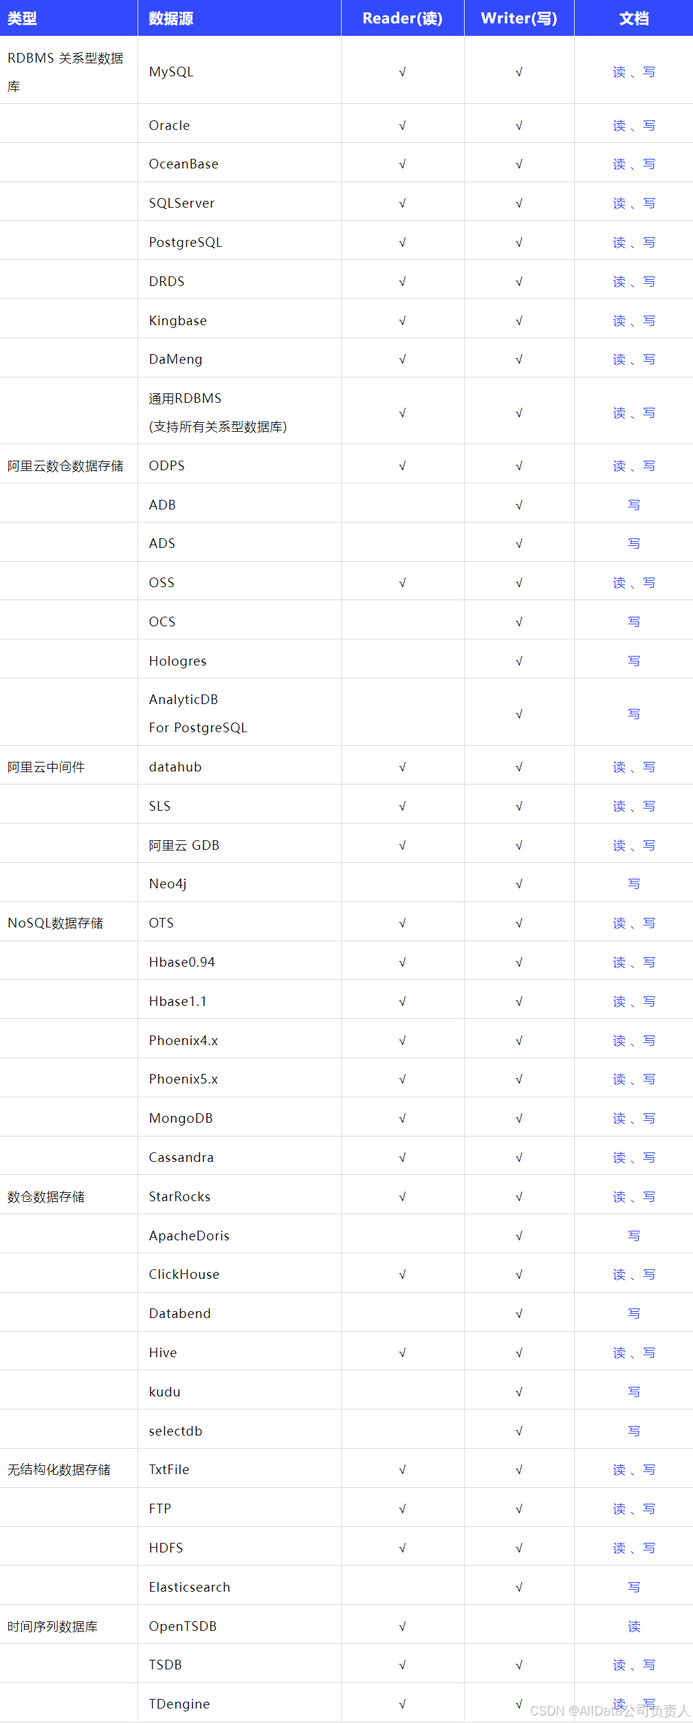This screenshot has height=1723, width=693.
Task: Open kudu write documentation link
Action: [634, 1392]
